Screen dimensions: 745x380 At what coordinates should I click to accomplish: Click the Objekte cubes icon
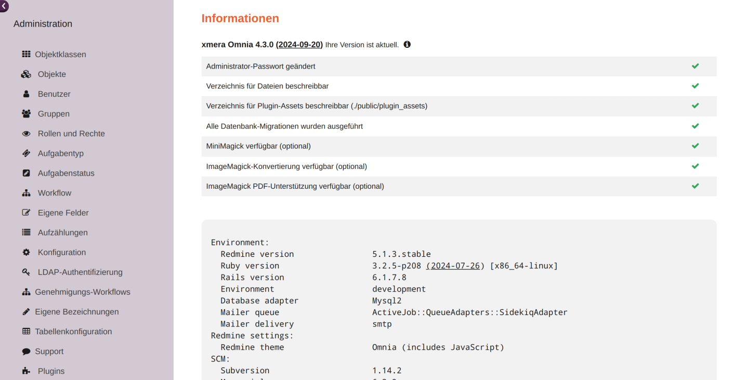(26, 74)
